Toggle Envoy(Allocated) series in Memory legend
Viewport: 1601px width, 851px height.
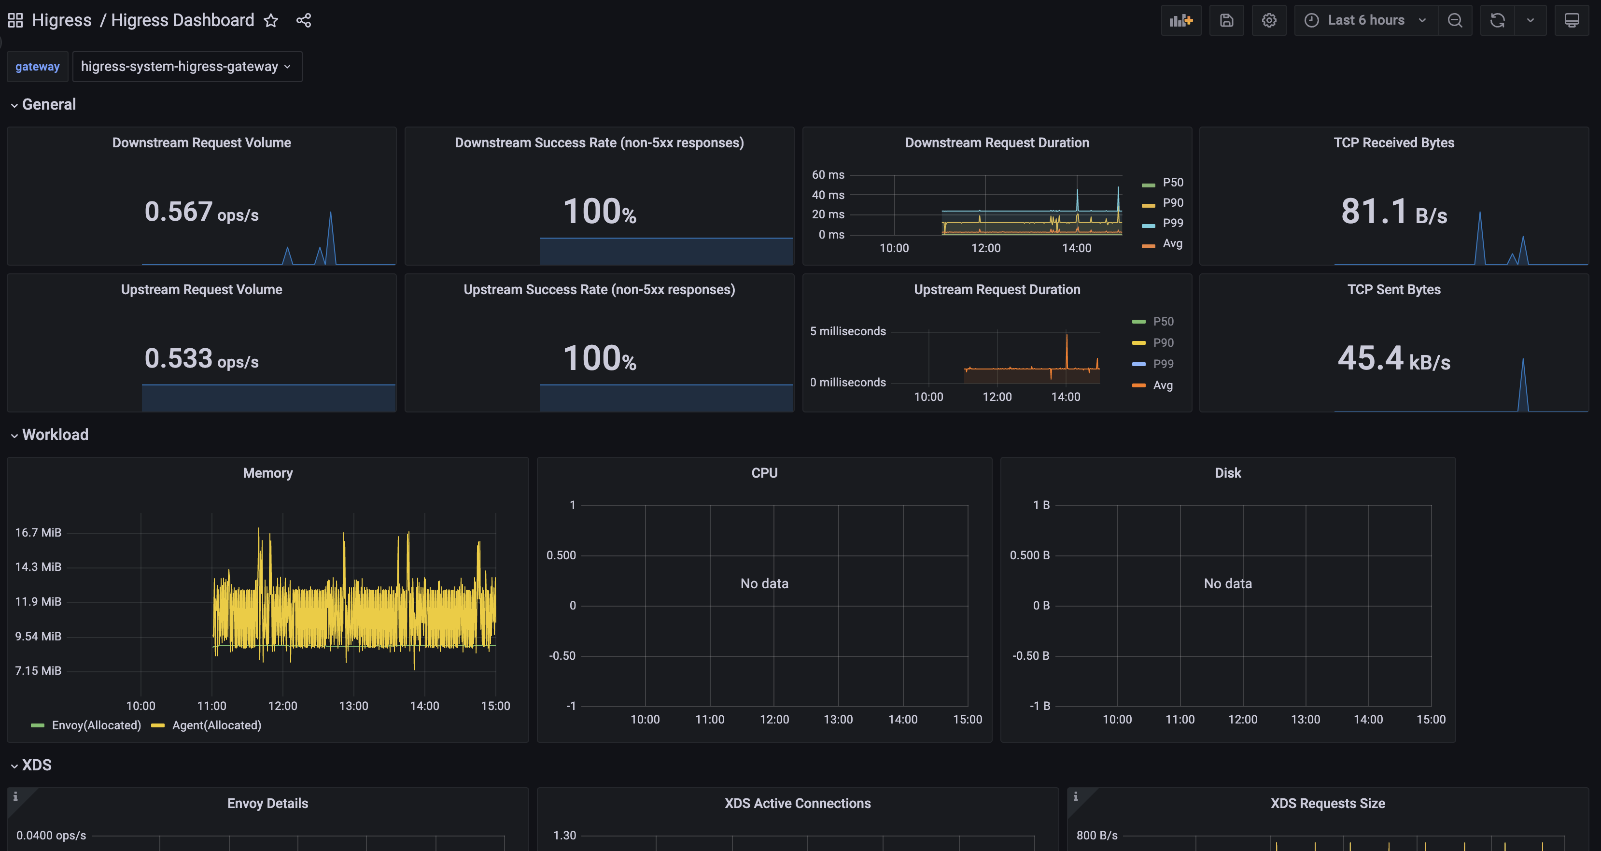[96, 725]
